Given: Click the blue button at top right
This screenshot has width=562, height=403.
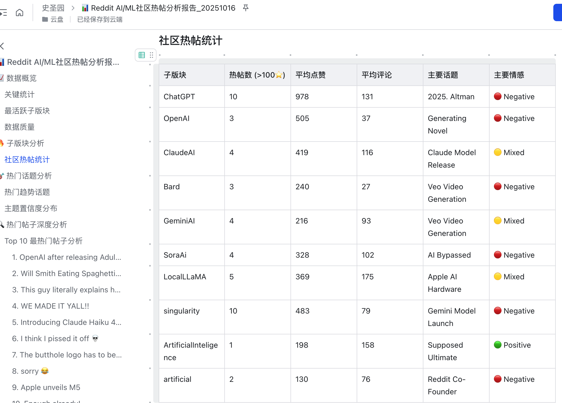Looking at the screenshot, I should [558, 12].
